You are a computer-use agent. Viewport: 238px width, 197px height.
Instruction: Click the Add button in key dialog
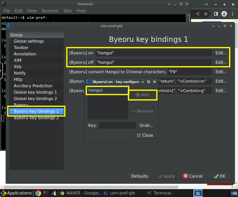142,95
